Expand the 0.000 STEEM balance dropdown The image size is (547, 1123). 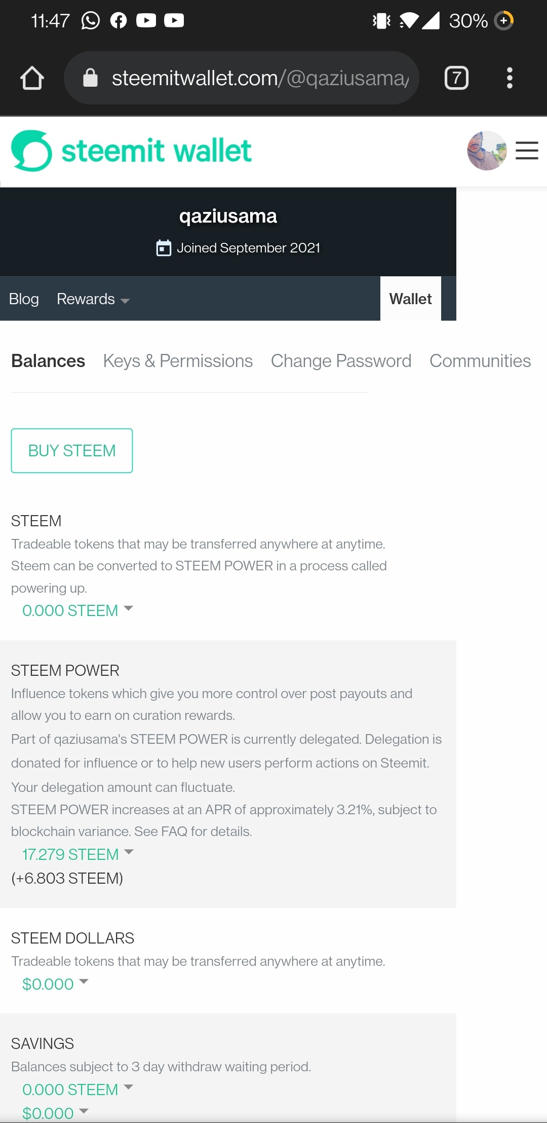(77, 610)
